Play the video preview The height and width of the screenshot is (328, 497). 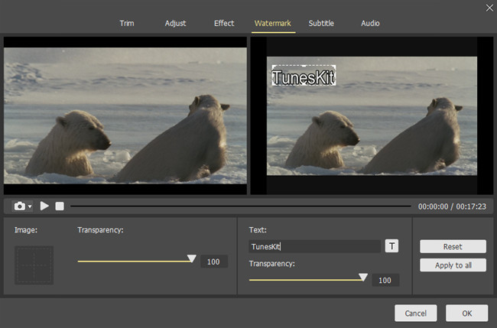(44, 206)
